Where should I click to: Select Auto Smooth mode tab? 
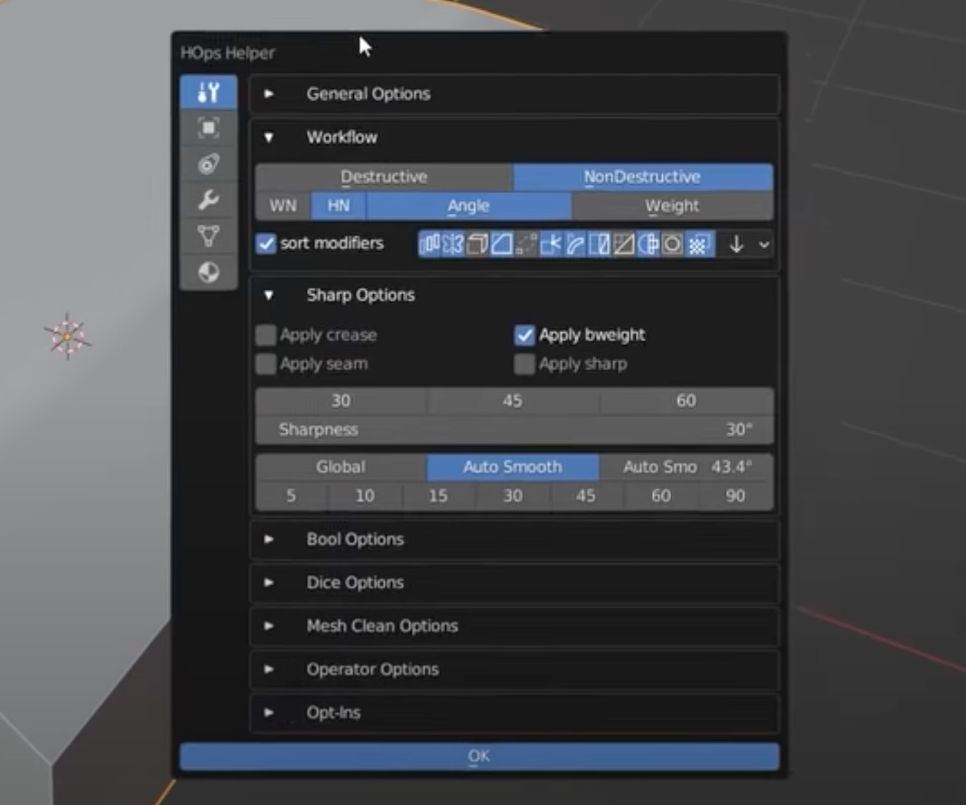[x=513, y=467]
